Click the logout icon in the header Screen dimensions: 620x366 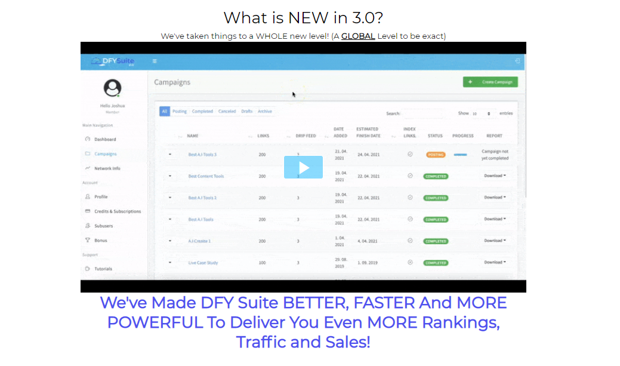click(x=517, y=61)
